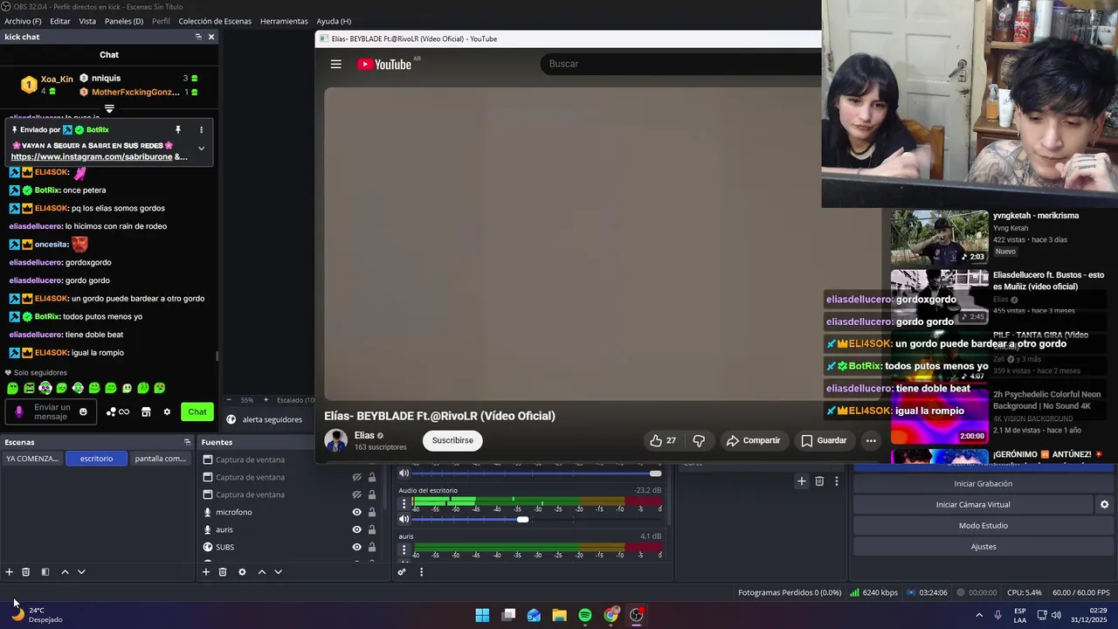1118x629 pixels.
Task: Toggle lock on the microfono source
Action: click(372, 513)
